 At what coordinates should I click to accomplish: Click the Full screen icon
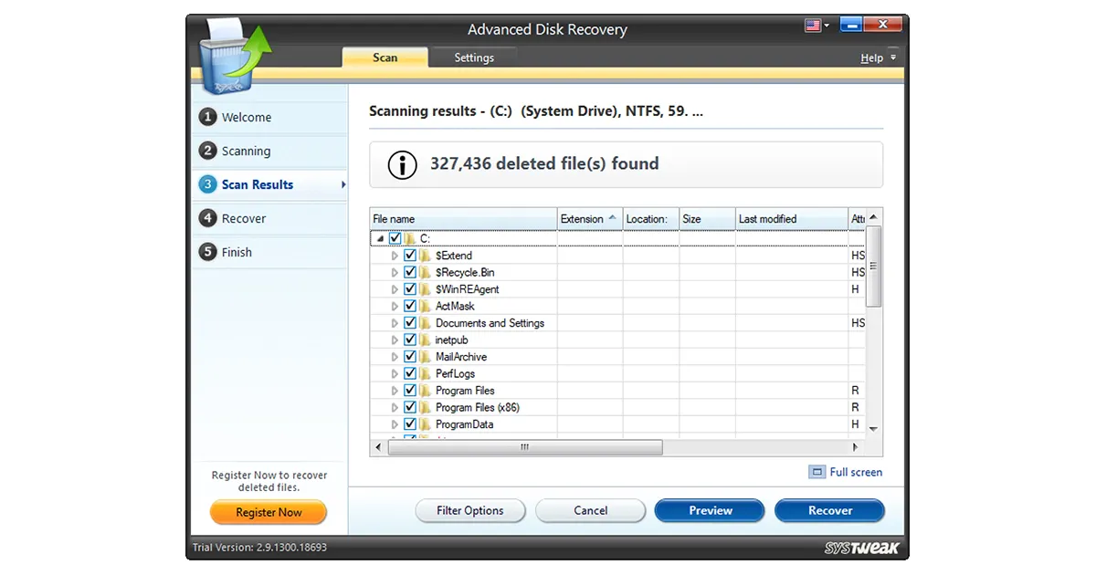click(817, 472)
